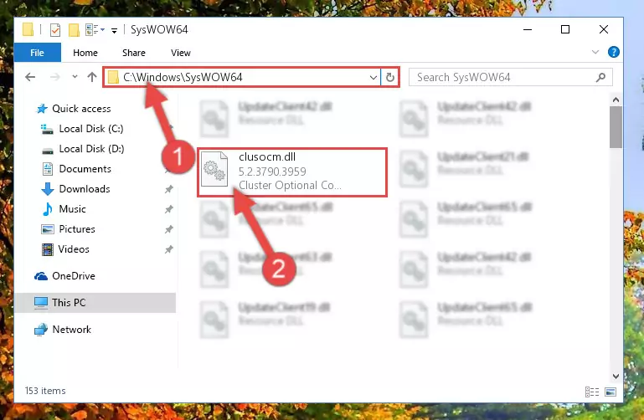Go back with the Back arrow
The height and width of the screenshot is (420, 644).
click(x=30, y=77)
